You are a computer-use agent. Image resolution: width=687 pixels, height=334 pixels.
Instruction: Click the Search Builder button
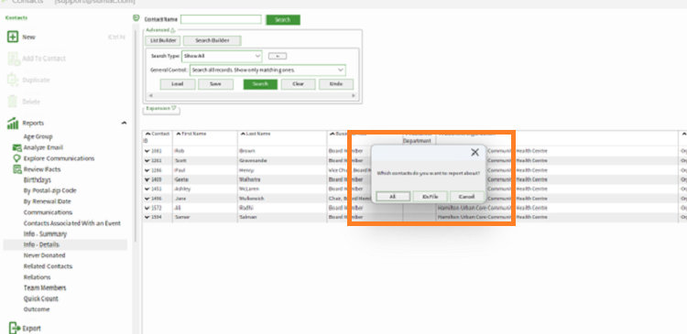[x=213, y=40]
